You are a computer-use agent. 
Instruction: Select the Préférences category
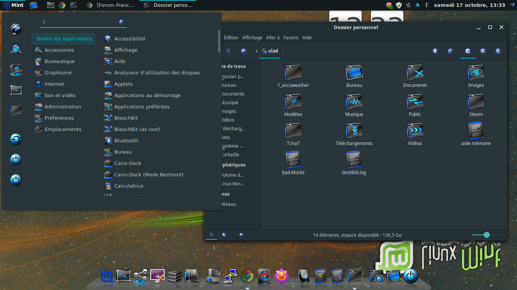point(64,118)
